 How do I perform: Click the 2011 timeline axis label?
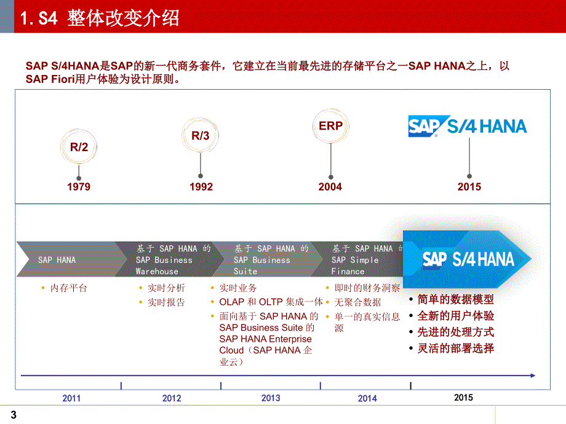point(71,398)
